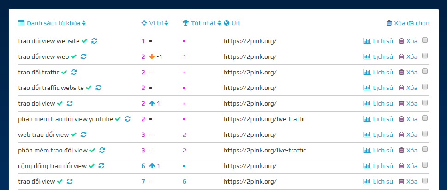Refresh the 'cộng đồng trao đổi view' keyword

click(x=101, y=166)
